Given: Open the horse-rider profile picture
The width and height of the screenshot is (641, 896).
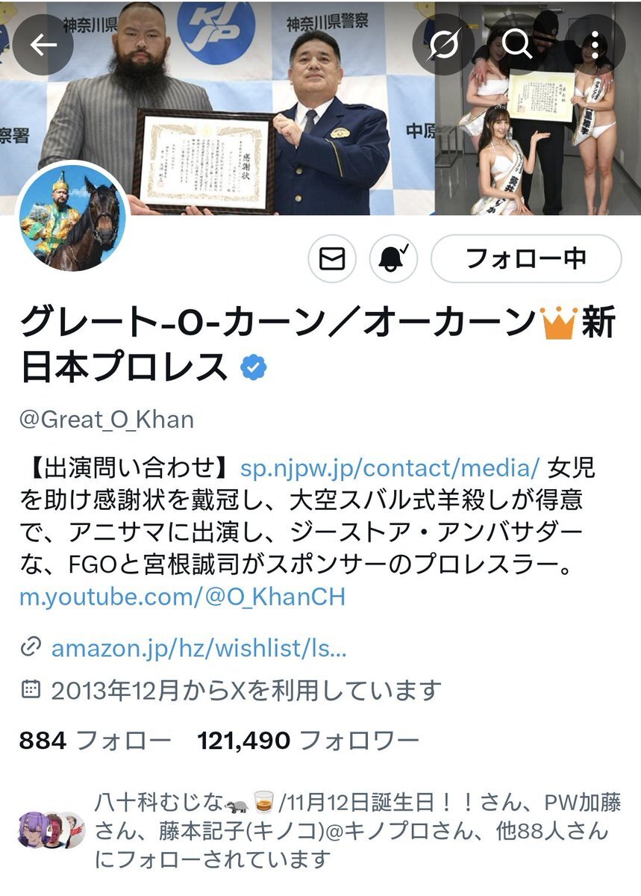Looking at the screenshot, I should pyautogui.click(x=72, y=216).
